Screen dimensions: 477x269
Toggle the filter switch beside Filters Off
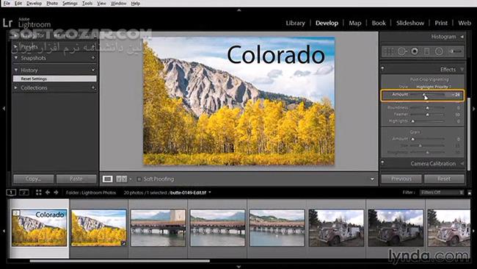pyautogui.click(x=470, y=193)
